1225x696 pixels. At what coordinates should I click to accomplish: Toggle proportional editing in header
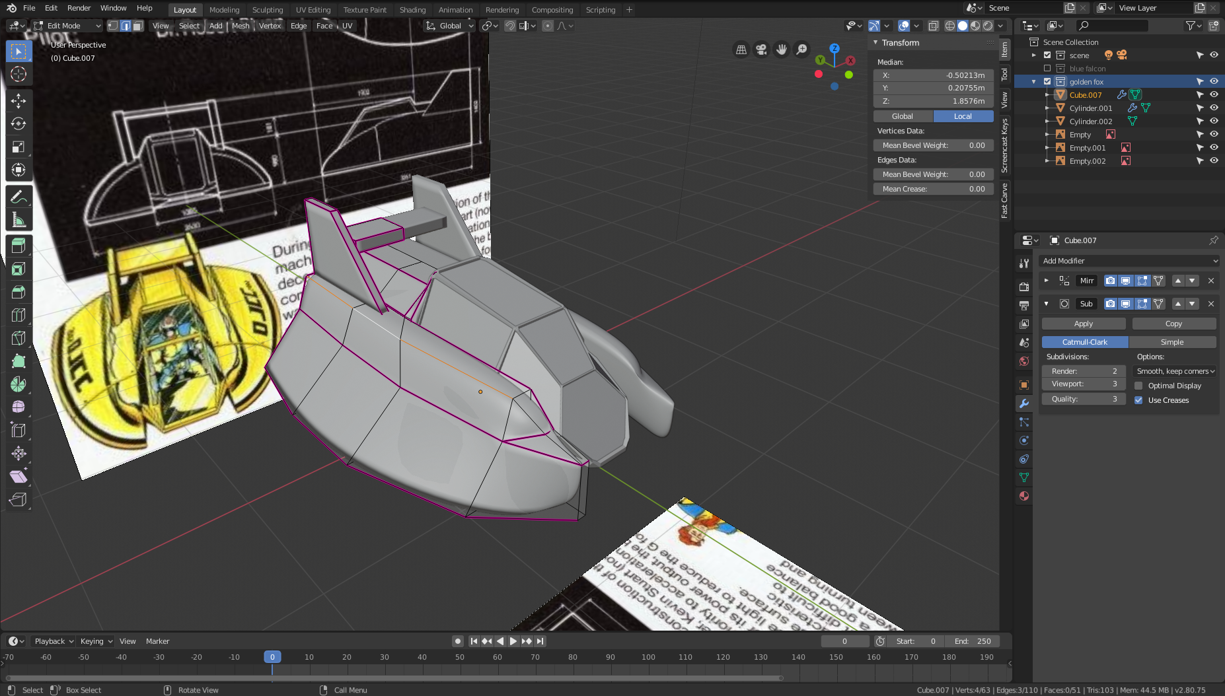[547, 26]
